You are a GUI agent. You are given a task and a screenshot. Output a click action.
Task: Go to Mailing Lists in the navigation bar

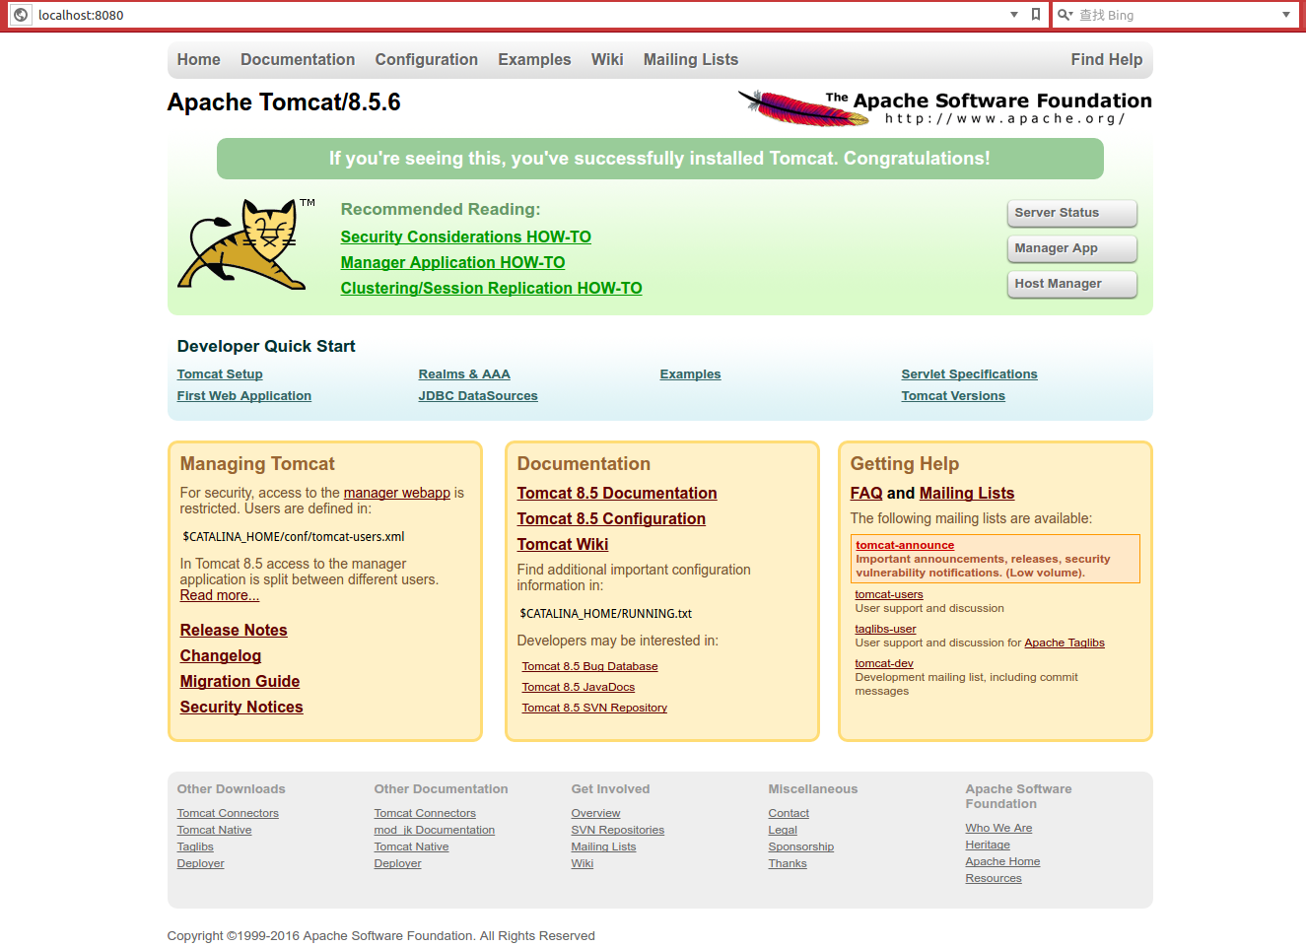[690, 60]
